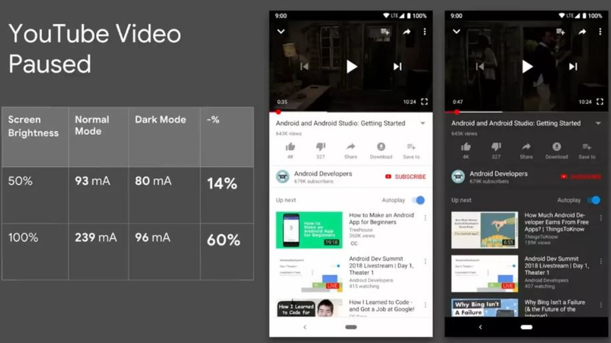Dislike the video in the dark phone
The width and height of the screenshot is (611, 343).
(495, 150)
